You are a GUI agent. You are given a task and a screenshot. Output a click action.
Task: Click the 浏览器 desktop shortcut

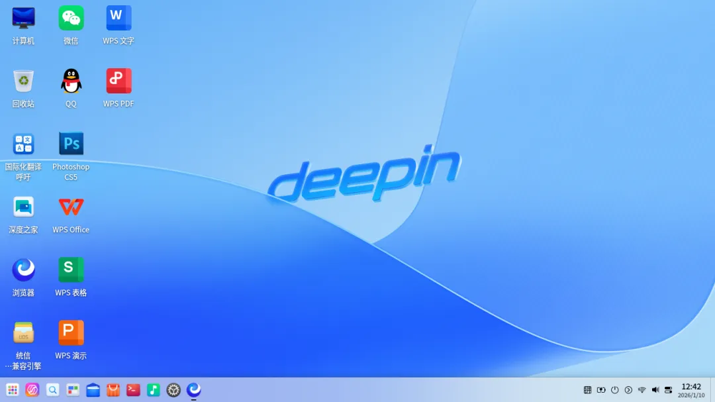23,277
